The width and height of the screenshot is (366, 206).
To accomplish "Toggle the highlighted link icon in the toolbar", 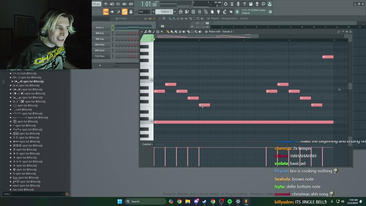I will tap(125, 12).
